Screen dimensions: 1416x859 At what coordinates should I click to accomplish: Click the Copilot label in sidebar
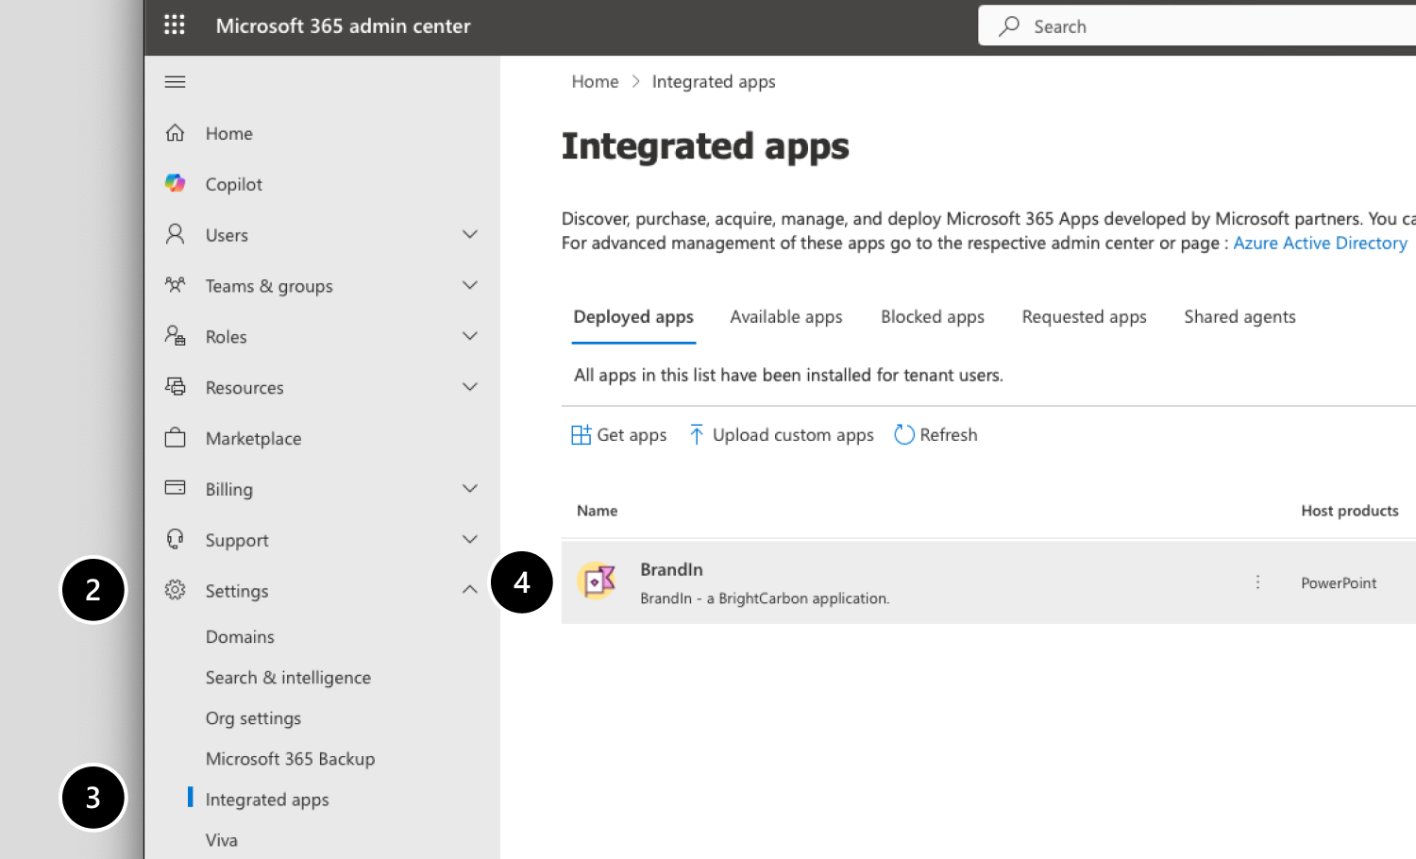234,184
